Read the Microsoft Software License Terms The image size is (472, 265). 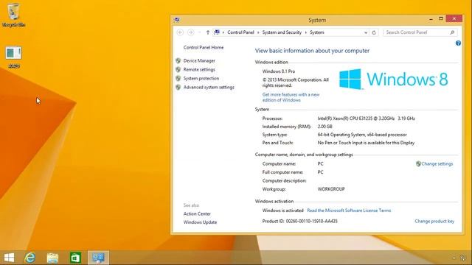coord(349,211)
